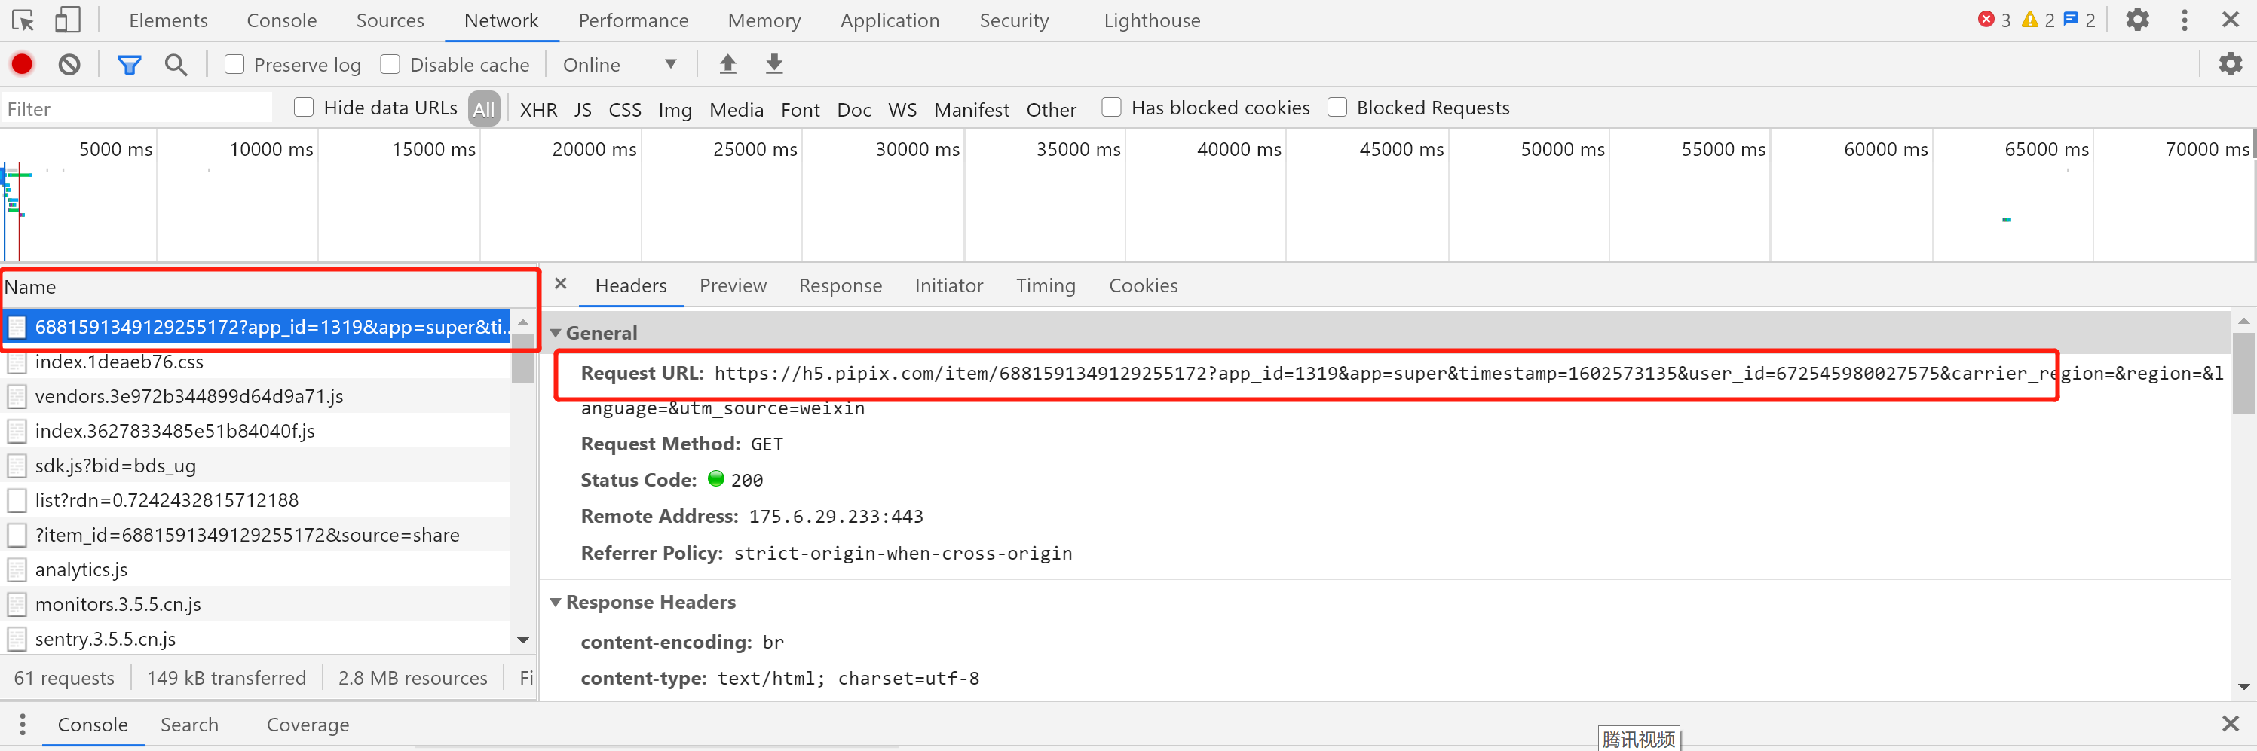Open the drawer three-dot menu
The height and width of the screenshot is (751, 2257).
click(x=23, y=724)
